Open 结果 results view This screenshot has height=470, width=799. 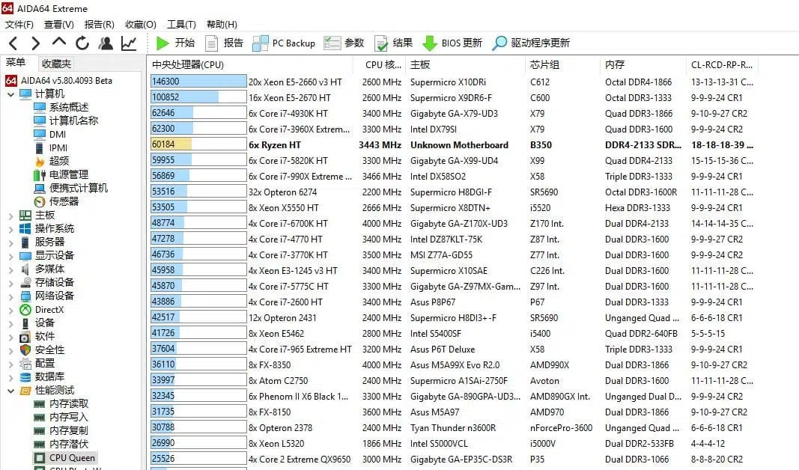(393, 43)
